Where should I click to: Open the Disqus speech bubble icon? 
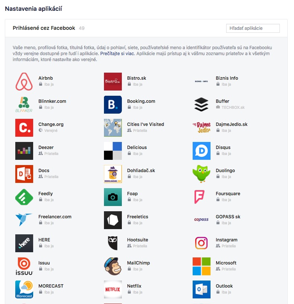point(201,151)
